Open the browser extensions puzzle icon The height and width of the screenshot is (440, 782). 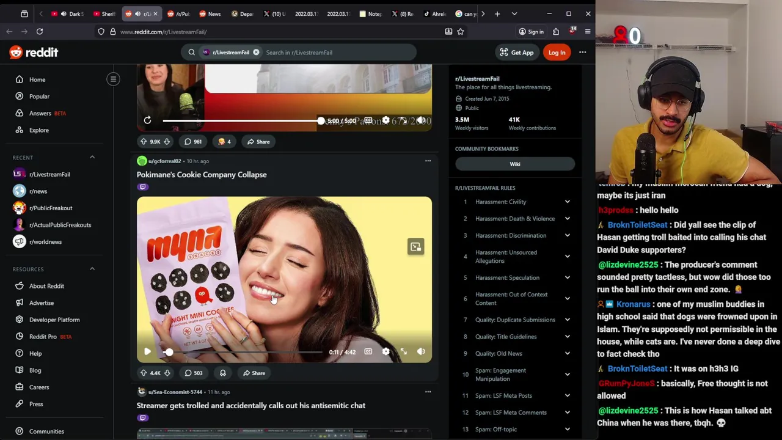tap(556, 32)
